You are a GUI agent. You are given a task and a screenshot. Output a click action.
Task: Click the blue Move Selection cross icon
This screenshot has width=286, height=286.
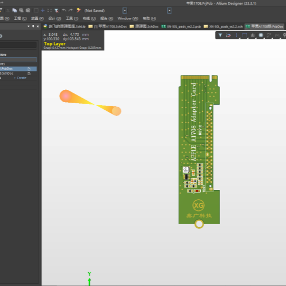pyautogui.click(x=43, y=10)
